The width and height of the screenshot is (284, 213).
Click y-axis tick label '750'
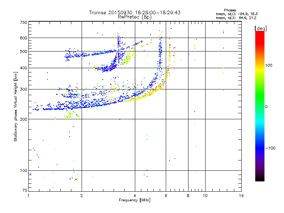(23, 22)
